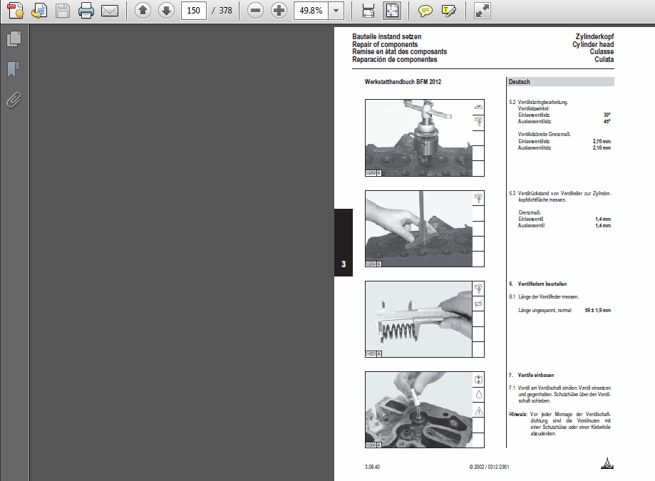The image size is (655, 481).
Task: Click the page number field showing 150
Action: [193, 11]
